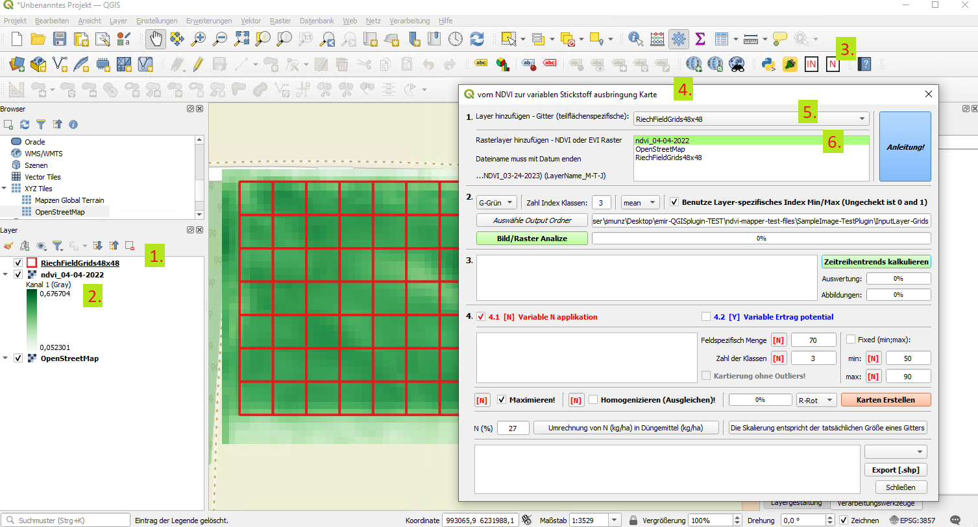Viewport: 978px width, 527px height.
Task: Open the Temporal Controller clock icon
Action: tap(456, 39)
